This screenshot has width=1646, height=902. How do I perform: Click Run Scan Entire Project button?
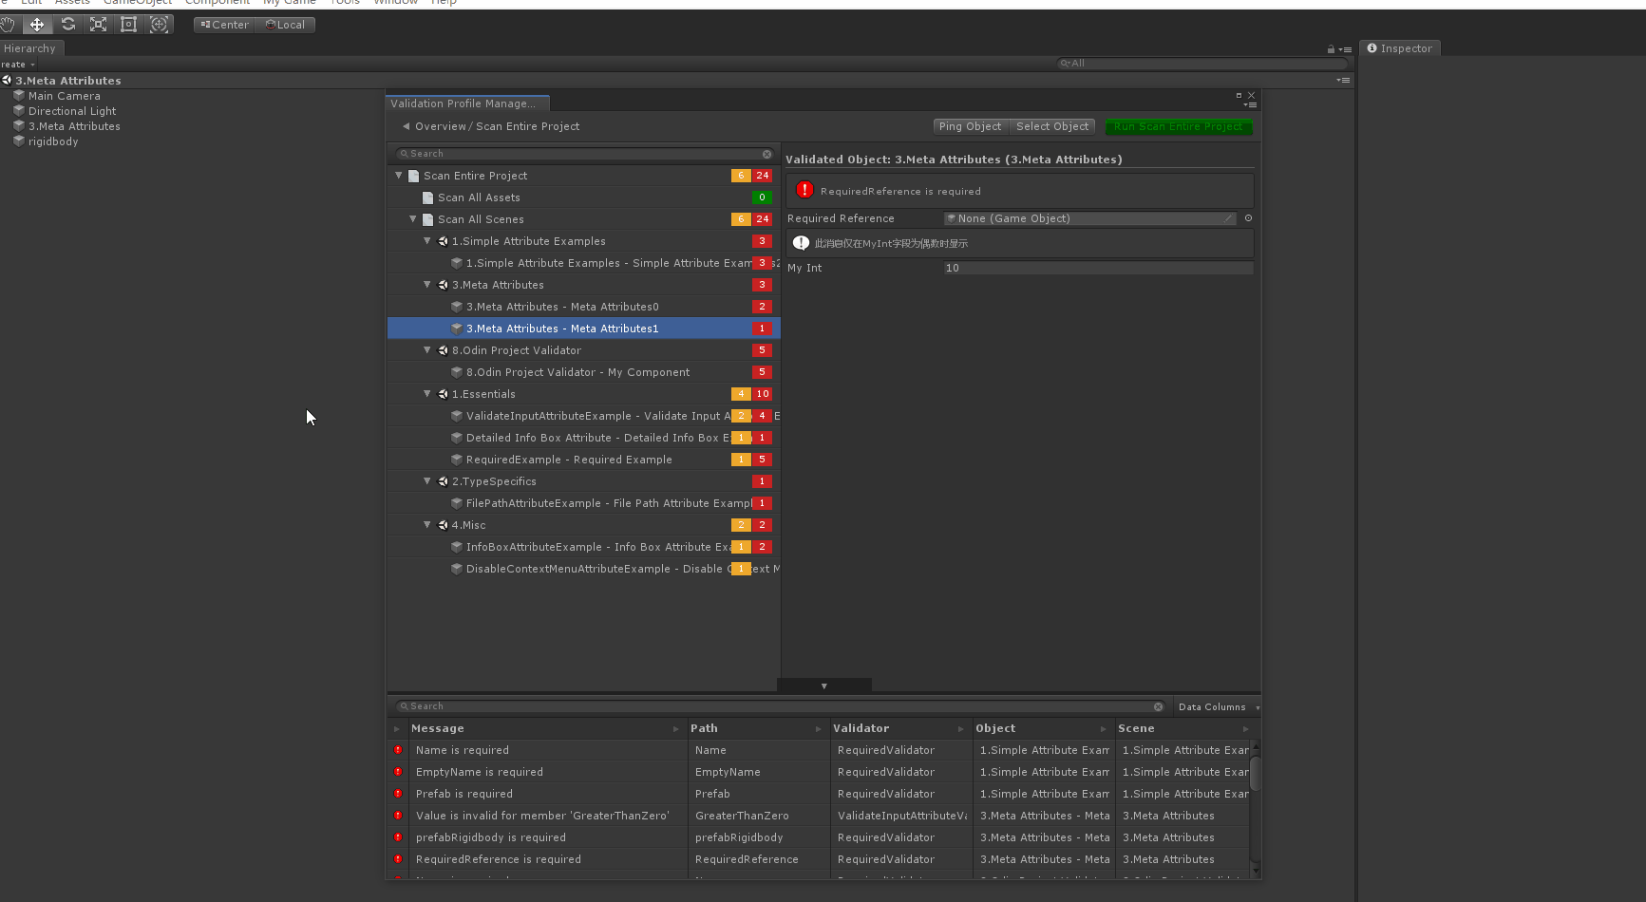pos(1178,126)
